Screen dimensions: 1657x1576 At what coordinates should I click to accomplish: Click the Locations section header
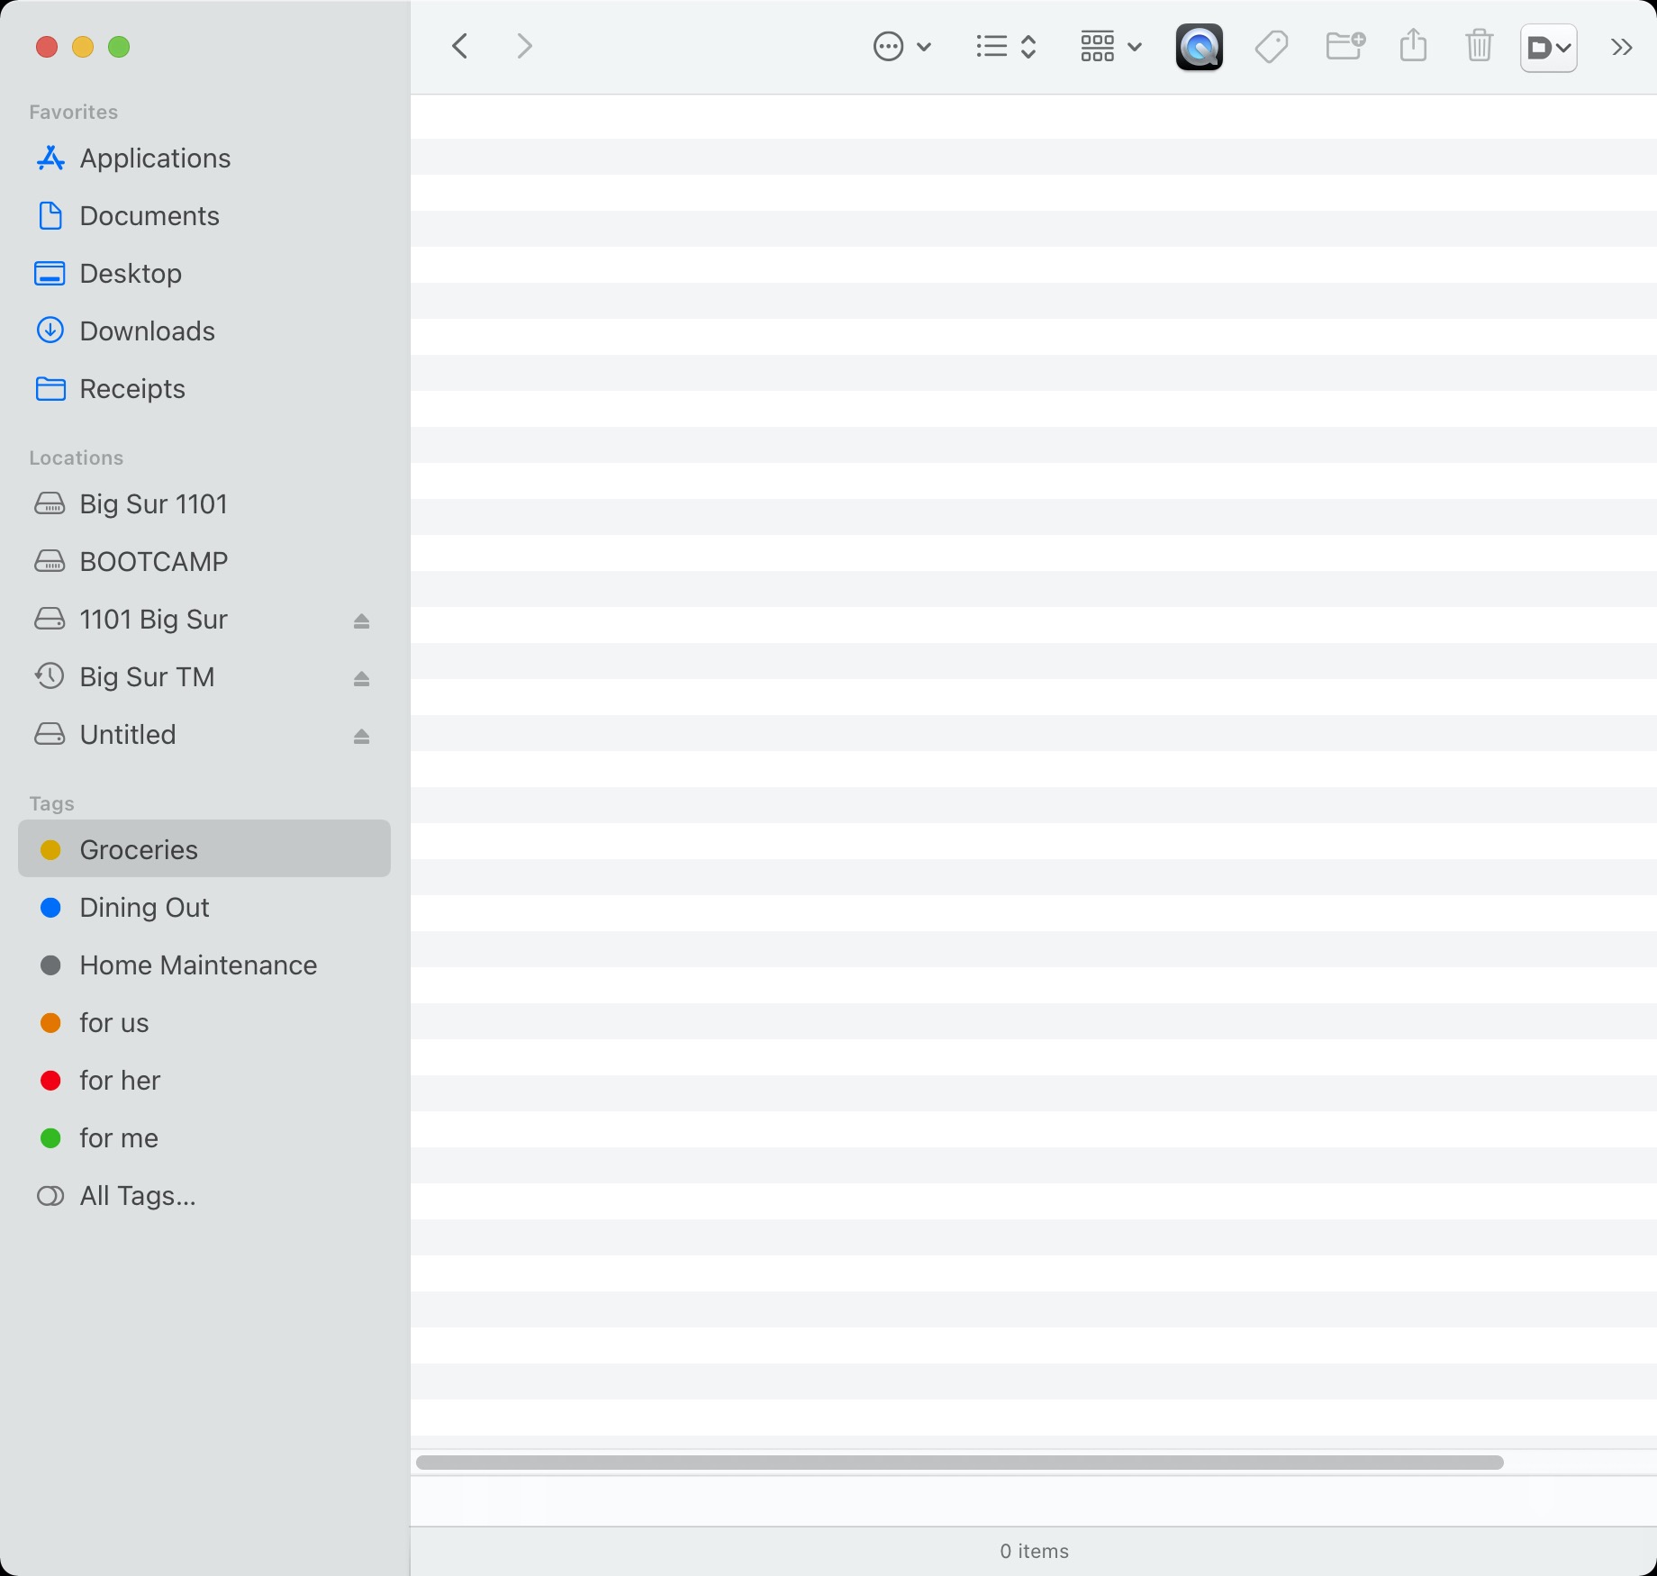[76, 457]
